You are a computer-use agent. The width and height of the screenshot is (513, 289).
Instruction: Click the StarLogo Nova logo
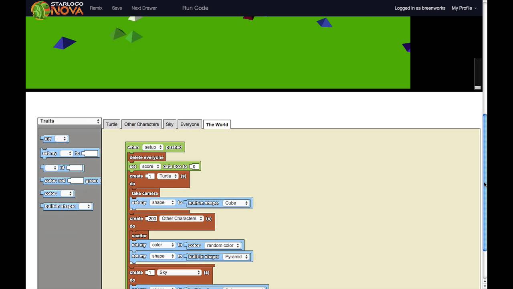click(x=58, y=9)
